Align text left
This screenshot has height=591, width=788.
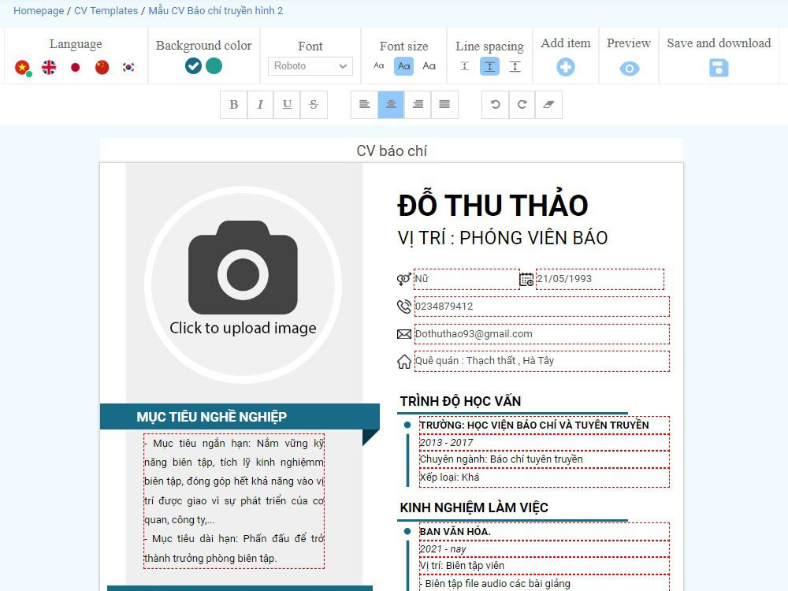[364, 105]
